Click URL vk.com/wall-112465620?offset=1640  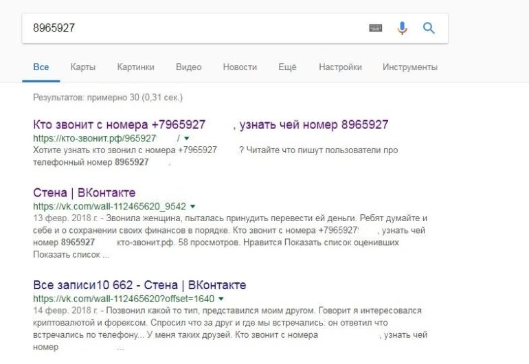pos(124,299)
